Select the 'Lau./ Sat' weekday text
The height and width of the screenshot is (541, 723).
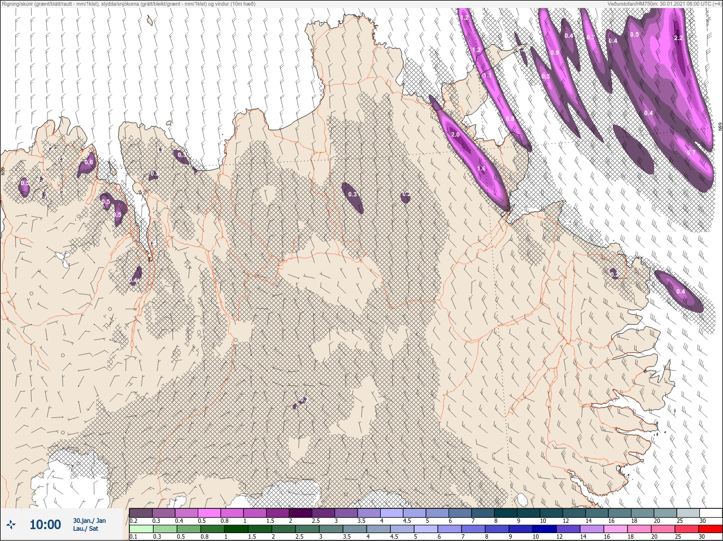(86, 529)
